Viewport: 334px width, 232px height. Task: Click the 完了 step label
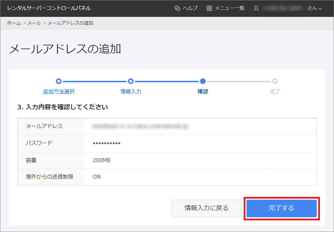point(275,92)
